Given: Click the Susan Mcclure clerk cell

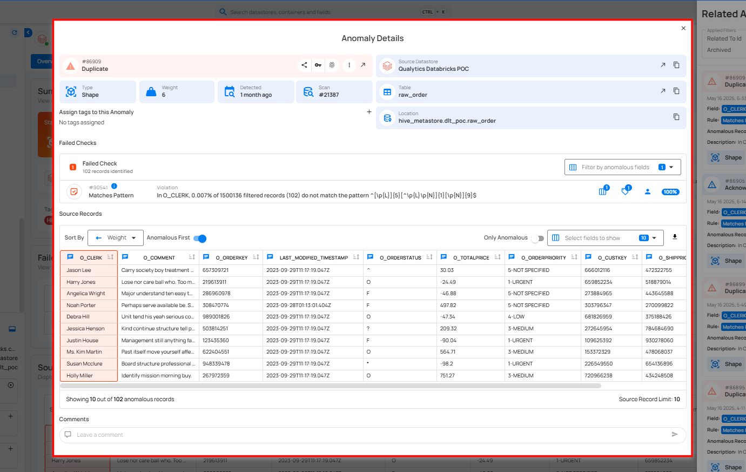Looking at the screenshot, I should coord(89,363).
